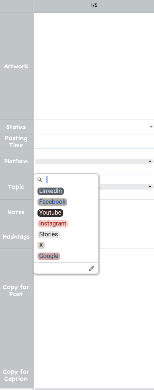Viewport: 154px width, 390px height.
Task: Expand the Status cell dropdown arrow
Action: [151, 127]
